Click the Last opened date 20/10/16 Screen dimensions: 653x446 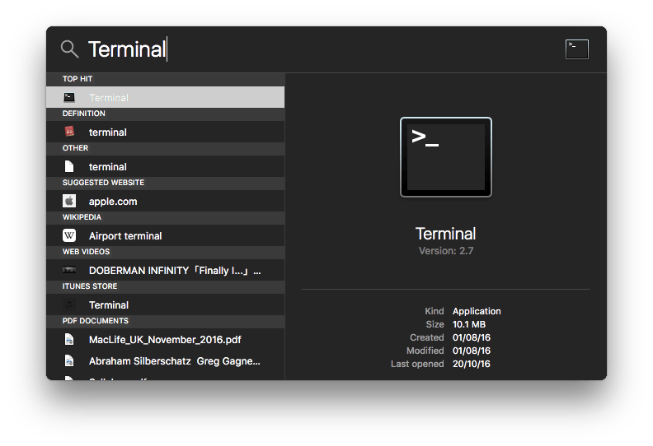[472, 364]
